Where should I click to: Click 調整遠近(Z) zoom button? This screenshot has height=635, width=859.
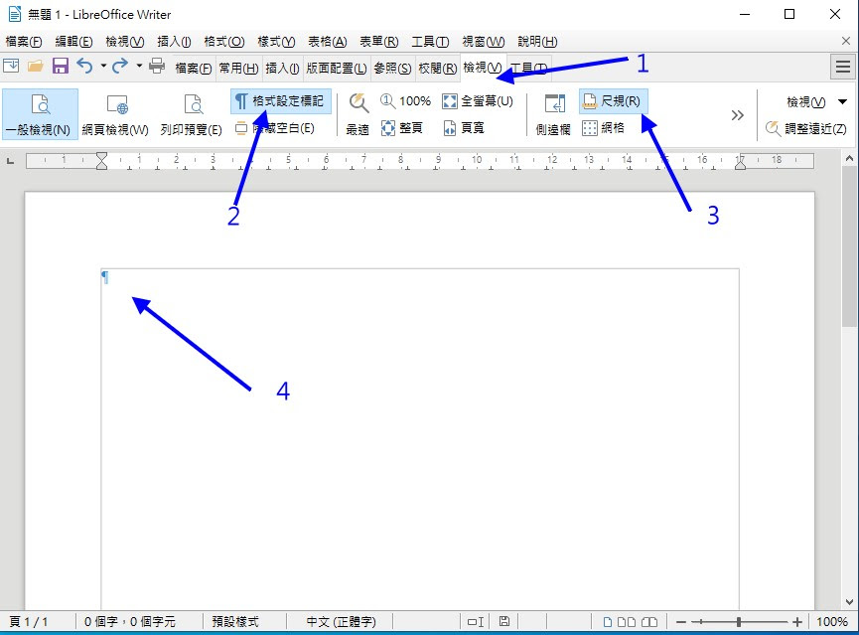805,128
